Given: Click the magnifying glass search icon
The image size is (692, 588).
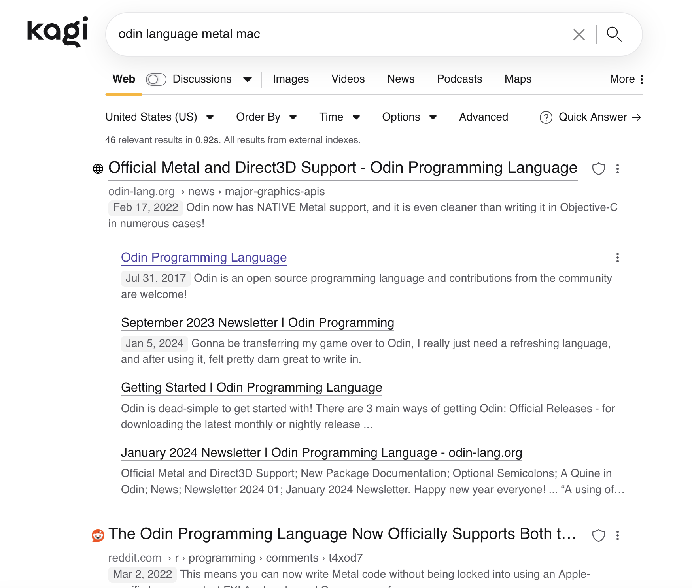Looking at the screenshot, I should [614, 34].
